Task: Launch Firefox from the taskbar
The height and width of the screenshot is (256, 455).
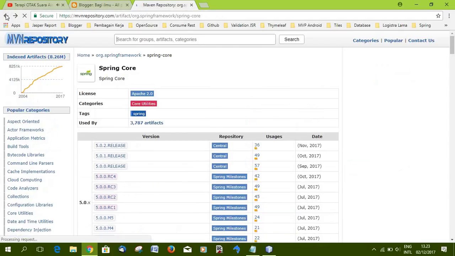Action: pos(171,250)
